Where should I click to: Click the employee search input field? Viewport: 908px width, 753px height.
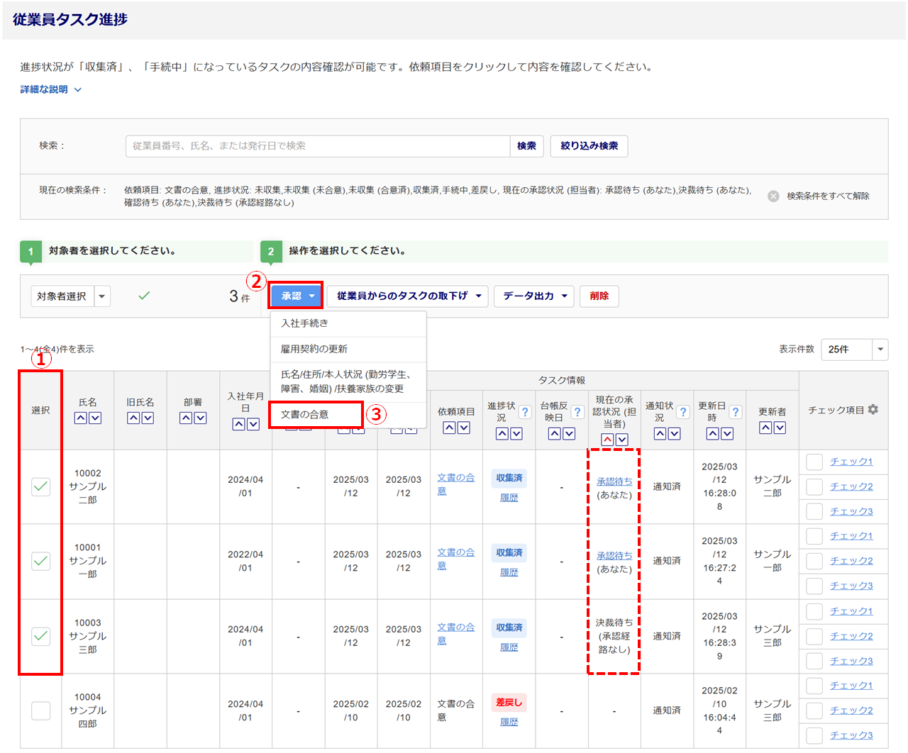318,146
